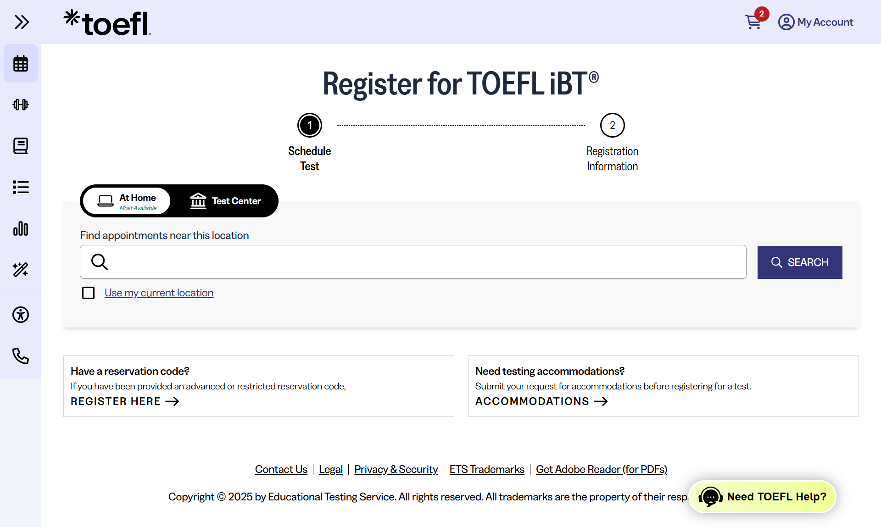Follow the REGISTER HERE link

[x=125, y=401]
